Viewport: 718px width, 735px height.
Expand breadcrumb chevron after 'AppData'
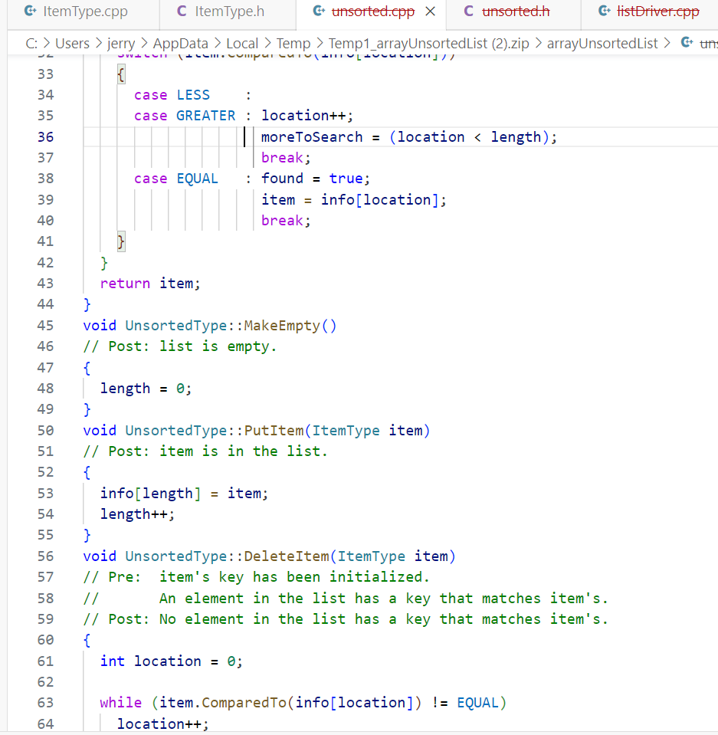coord(218,44)
